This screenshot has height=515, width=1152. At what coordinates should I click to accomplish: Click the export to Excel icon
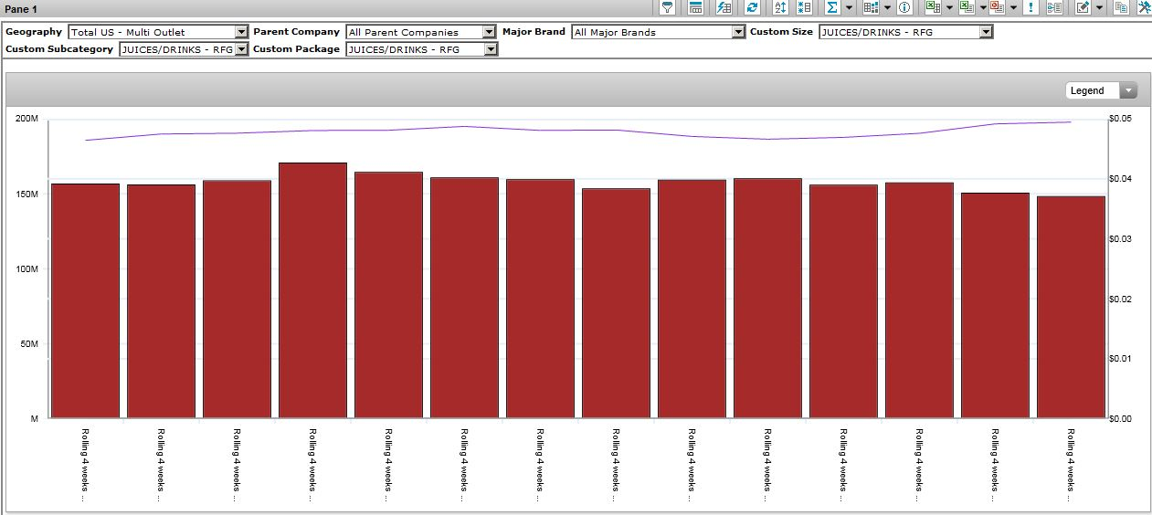932,7
